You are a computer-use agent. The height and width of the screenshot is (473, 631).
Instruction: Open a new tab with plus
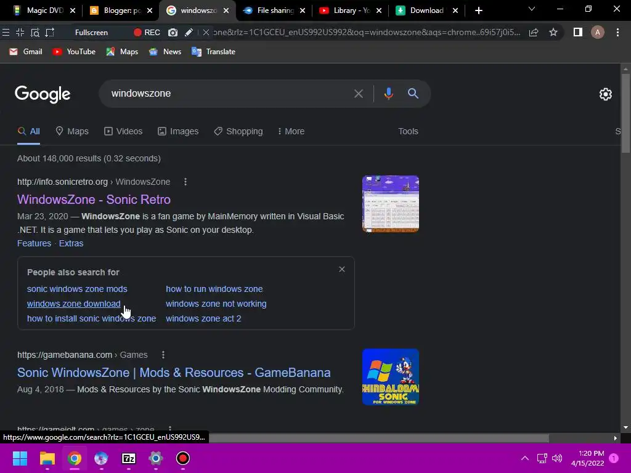pos(478,11)
